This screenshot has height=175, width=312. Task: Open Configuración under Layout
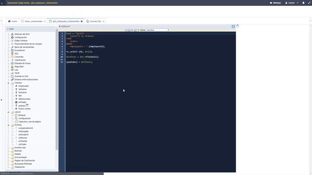click(24, 119)
